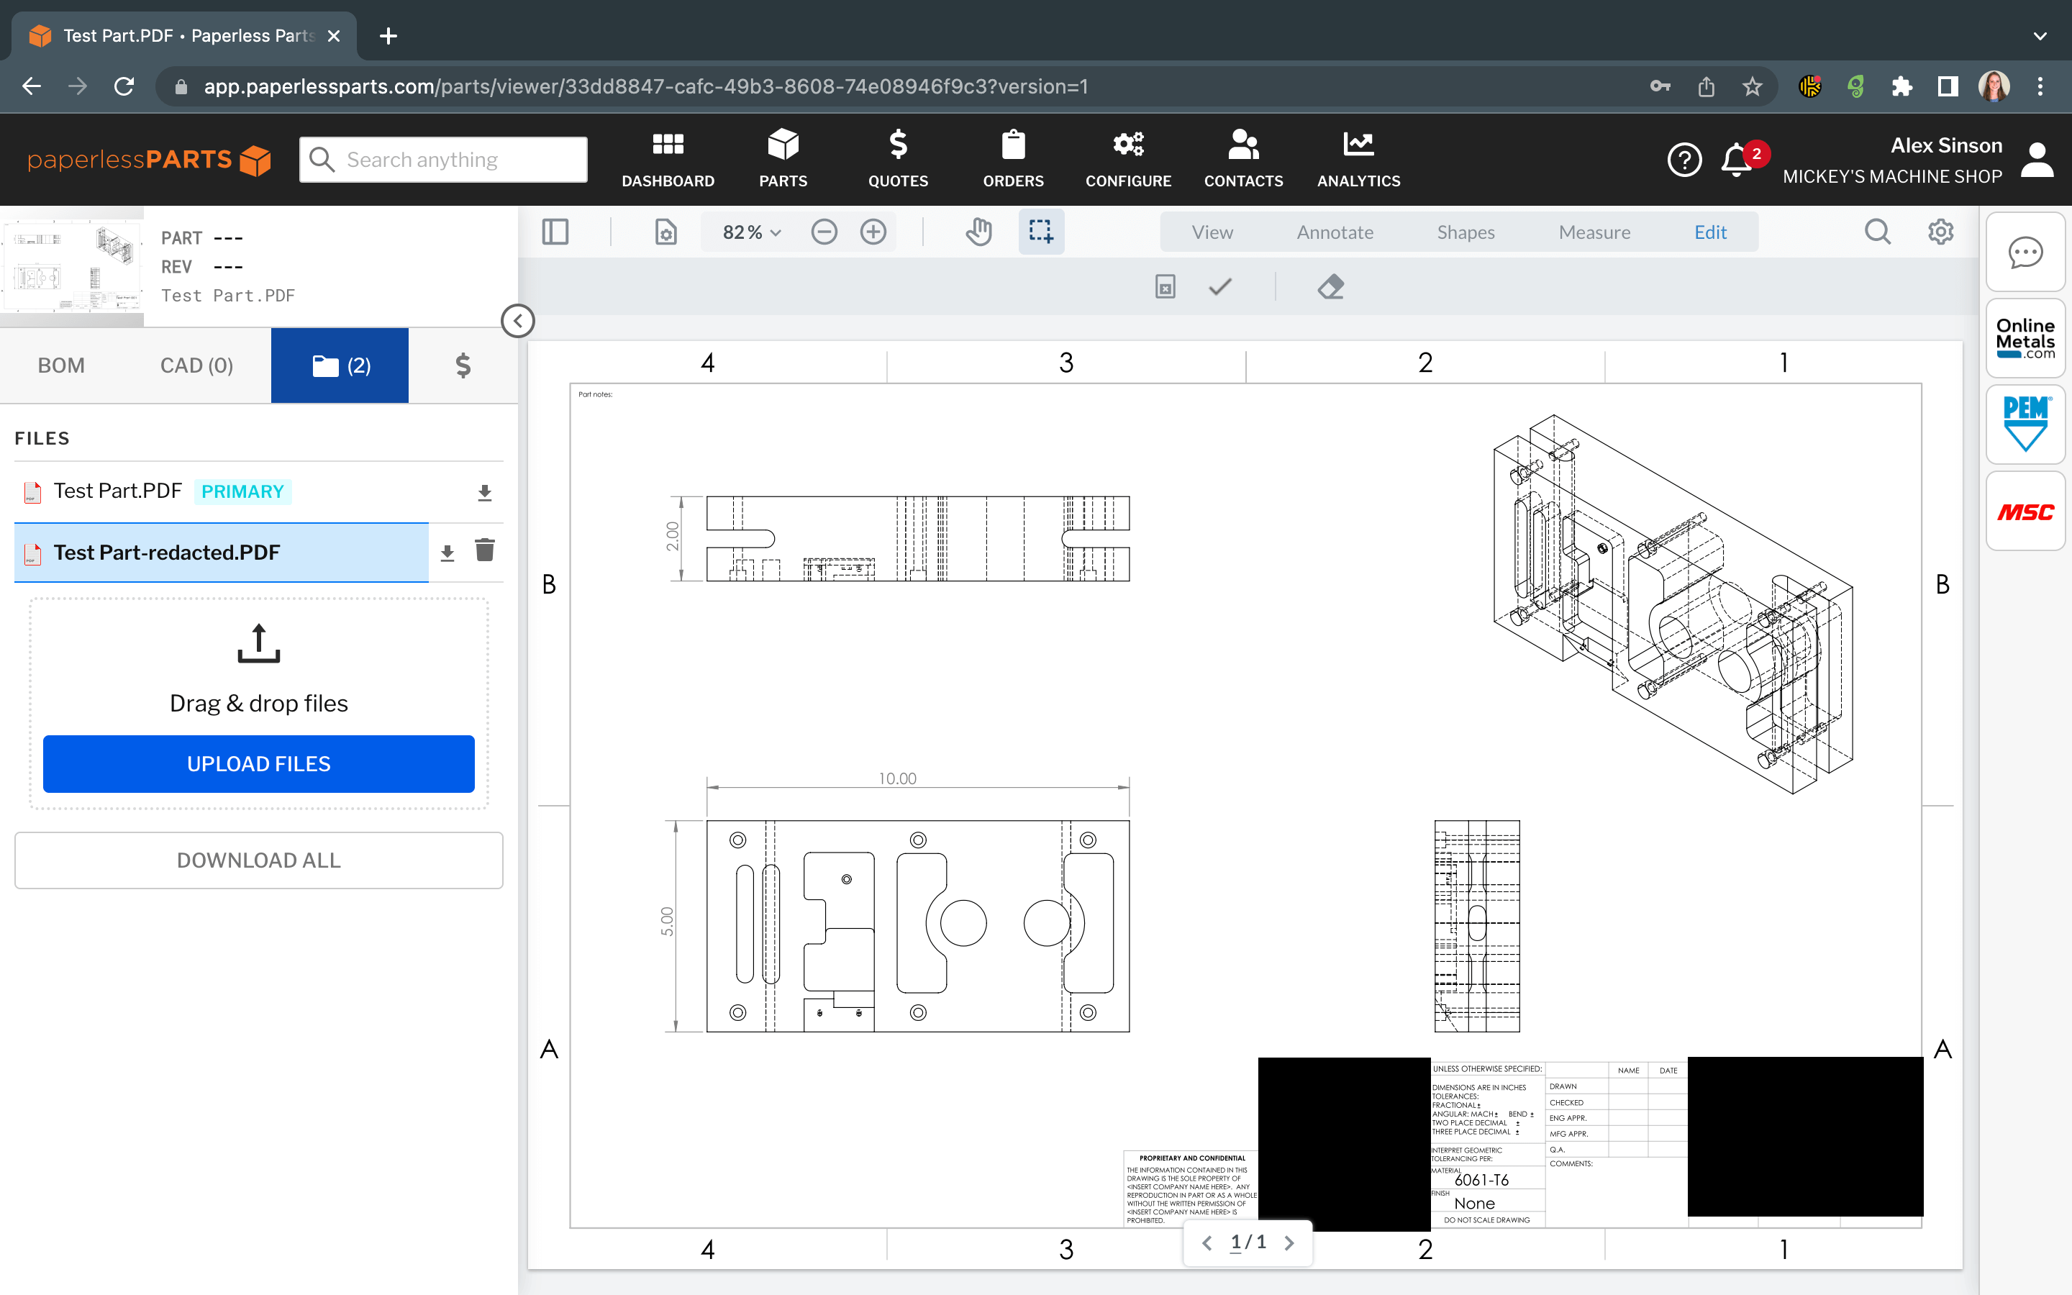Click the PRIMARY badge on Test Part.PDF

pos(242,491)
